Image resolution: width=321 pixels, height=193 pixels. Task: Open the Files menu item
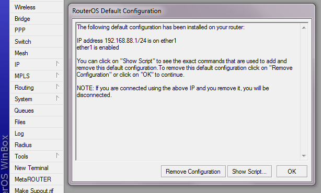[x=37, y=122]
